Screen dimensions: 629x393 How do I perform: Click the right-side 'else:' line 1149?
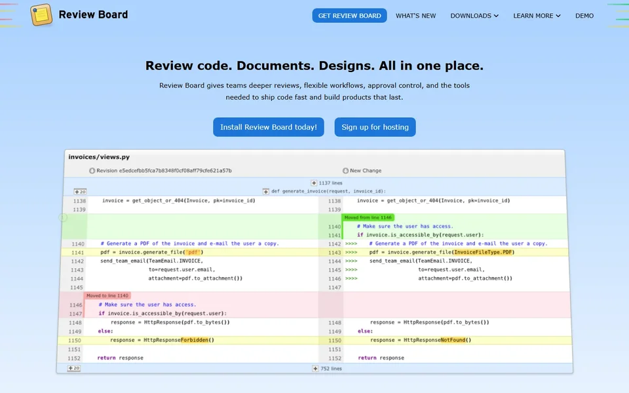(366, 331)
